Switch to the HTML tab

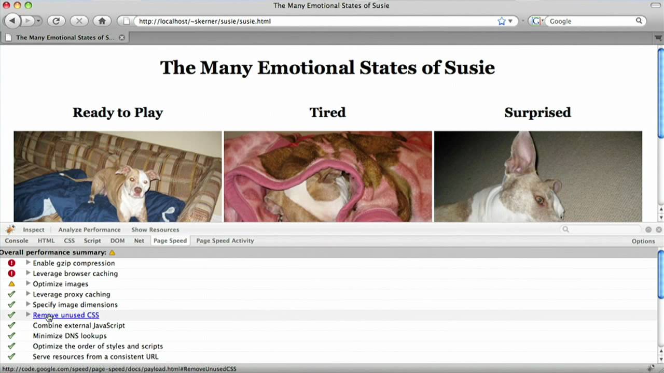click(46, 241)
